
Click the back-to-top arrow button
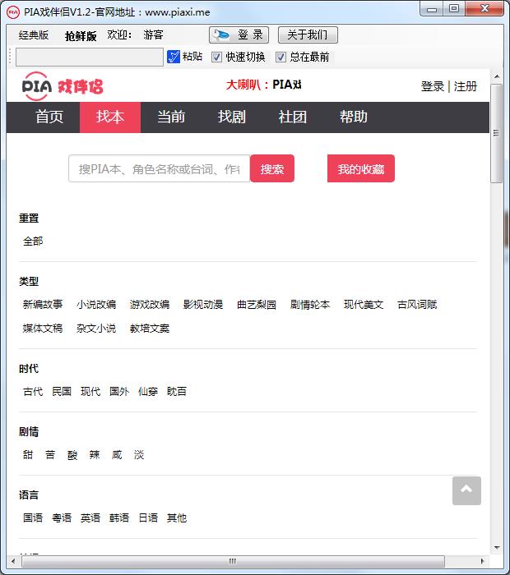[466, 490]
